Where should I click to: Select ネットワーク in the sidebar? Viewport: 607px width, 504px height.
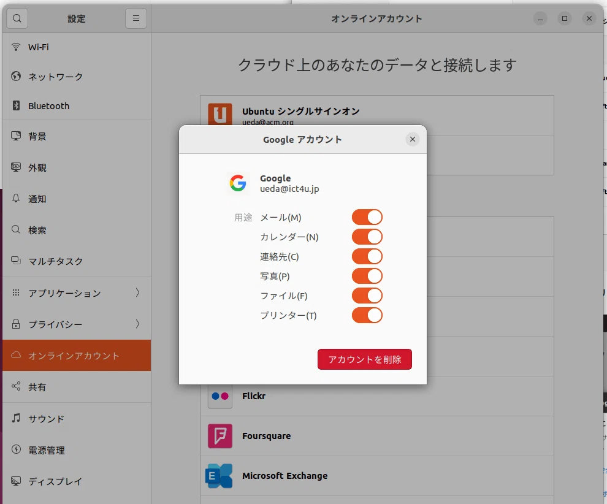click(77, 76)
